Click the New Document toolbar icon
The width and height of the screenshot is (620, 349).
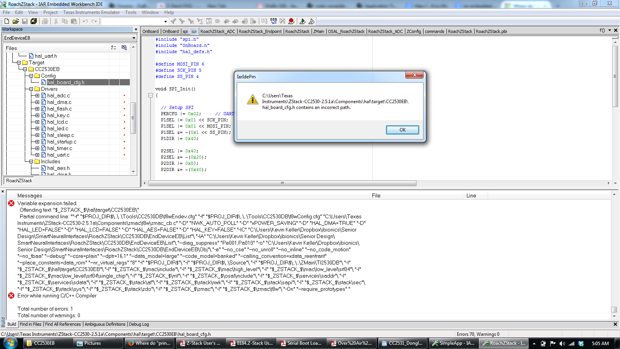pyautogui.click(x=7, y=21)
